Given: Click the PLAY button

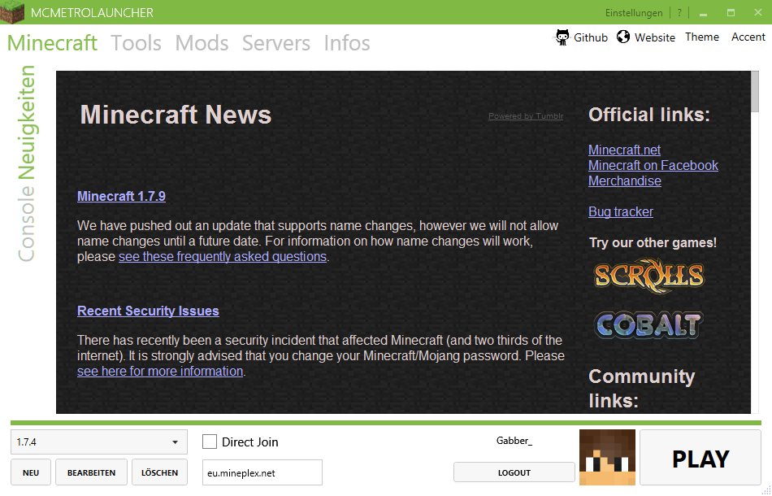Looking at the screenshot, I should pyautogui.click(x=700, y=458).
